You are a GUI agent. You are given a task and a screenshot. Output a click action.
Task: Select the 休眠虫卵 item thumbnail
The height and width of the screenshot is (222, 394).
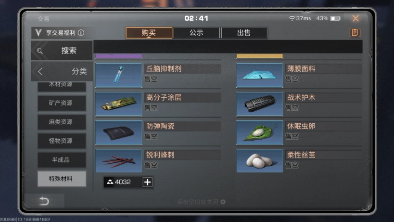[260, 132]
